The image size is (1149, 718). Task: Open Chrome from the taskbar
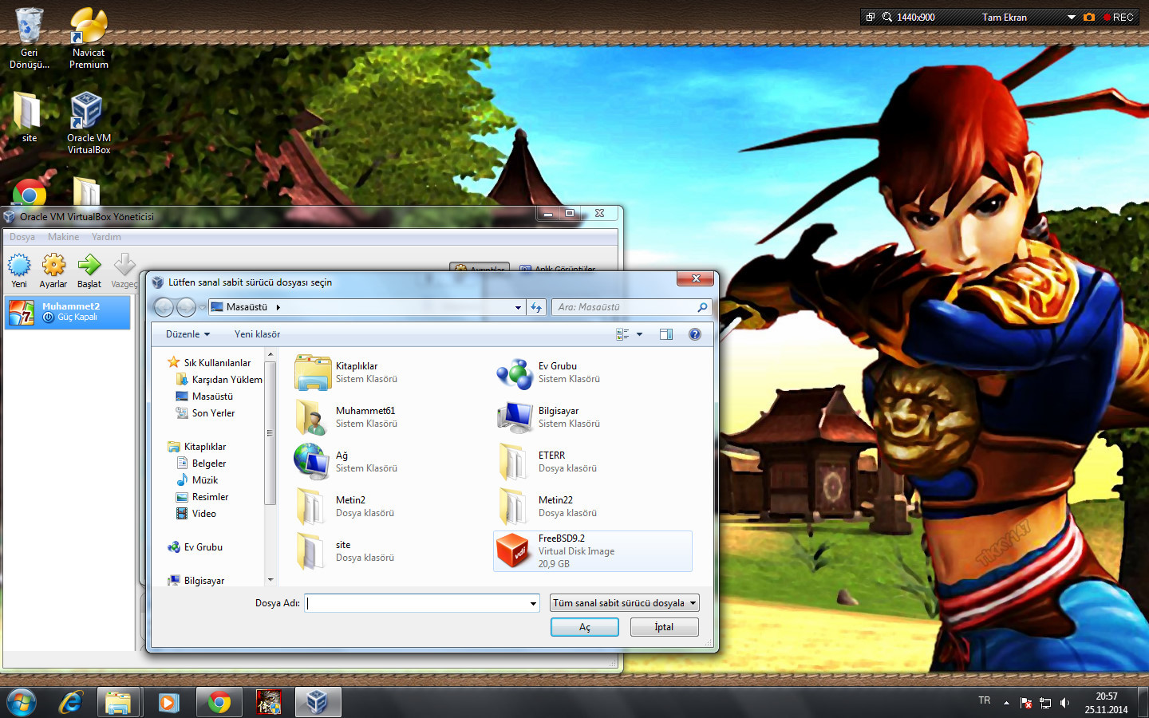tap(219, 702)
